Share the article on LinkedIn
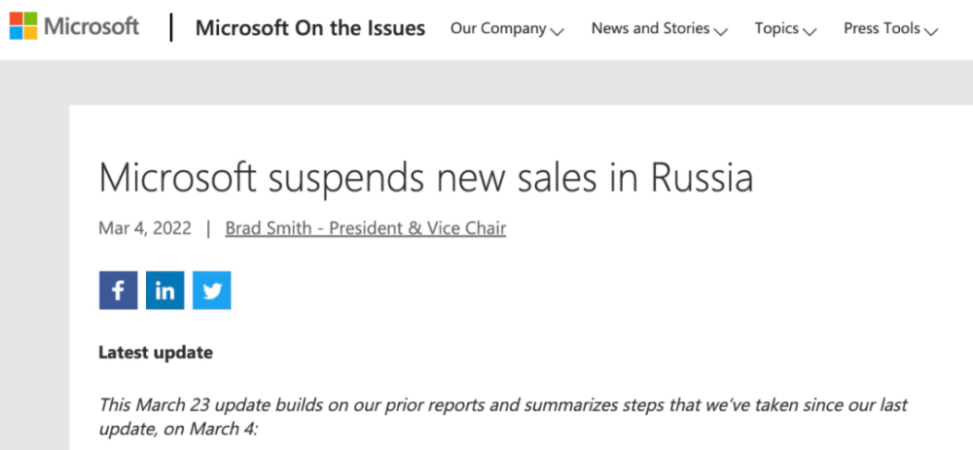Viewport: 973px width, 450px height. 164,291
